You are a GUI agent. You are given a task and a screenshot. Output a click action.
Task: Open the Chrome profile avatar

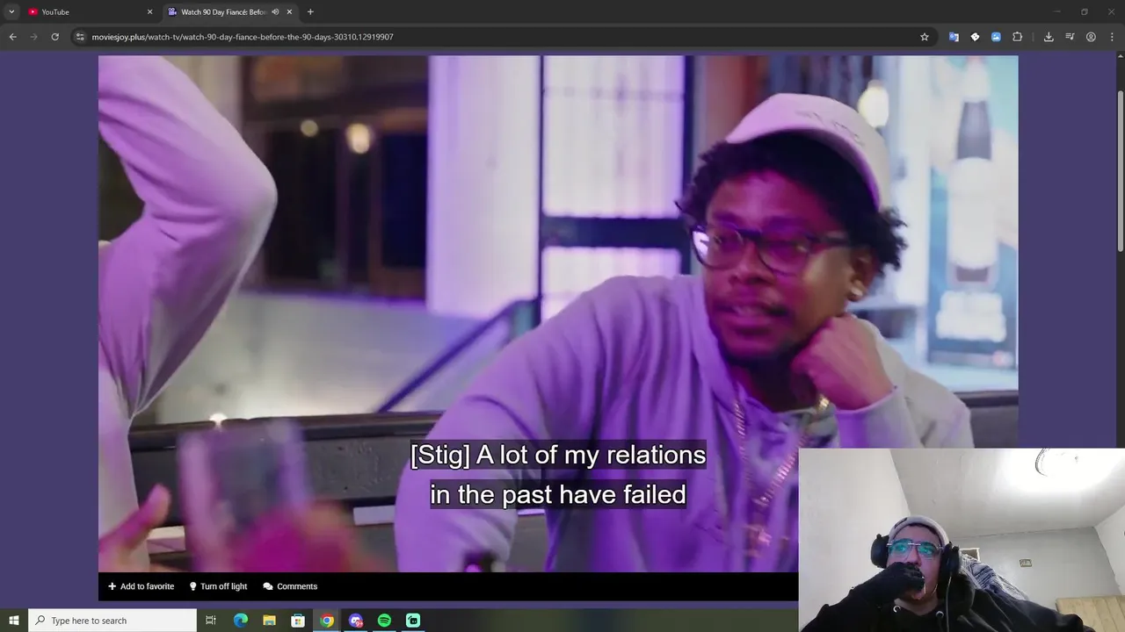(x=1091, y=37)
